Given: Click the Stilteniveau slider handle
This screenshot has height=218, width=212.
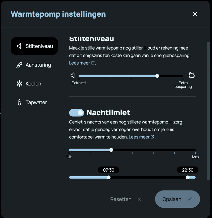Looking at the screenshot, I should 157,76.
